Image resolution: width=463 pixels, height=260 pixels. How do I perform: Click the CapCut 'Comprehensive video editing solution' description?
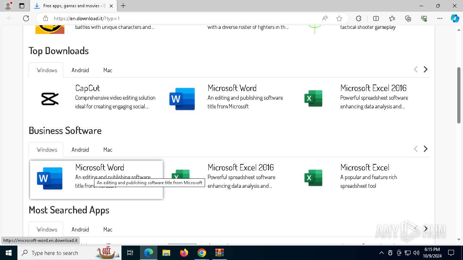click(115, 102)
